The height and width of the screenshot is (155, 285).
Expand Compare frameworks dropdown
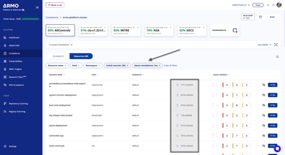[x=61, y=45]
